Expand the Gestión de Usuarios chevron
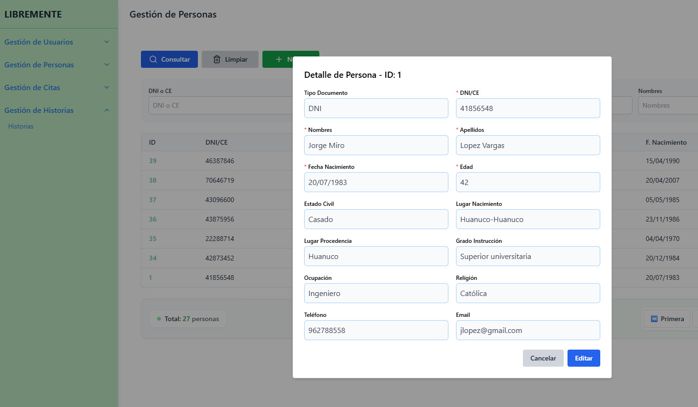The image size is (698, 407). (107, 42)
